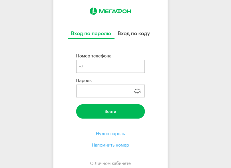Show password with the eye icon

[137, 91]
